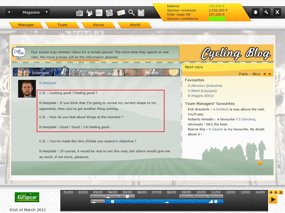Open the mail envelope inbox

click(121, 13)
